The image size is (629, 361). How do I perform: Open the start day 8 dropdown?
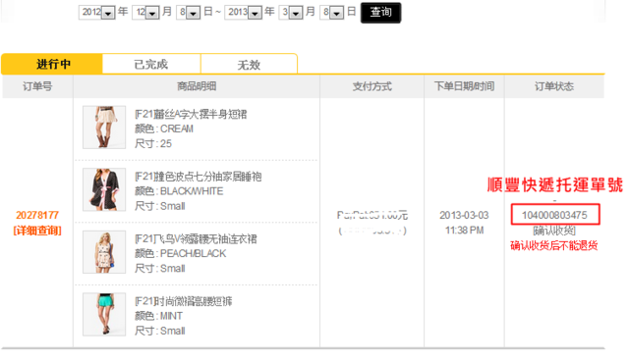click(188, 12)
